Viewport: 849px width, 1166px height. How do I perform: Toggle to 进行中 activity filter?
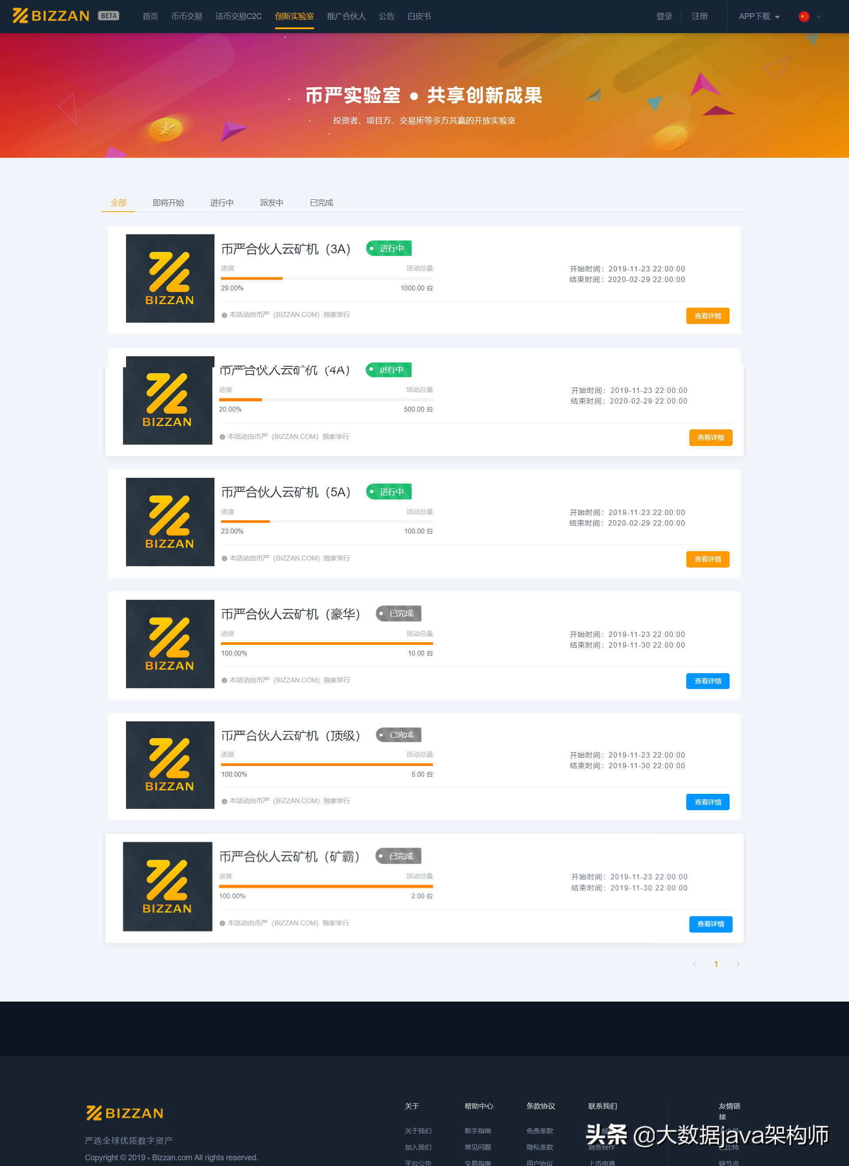click(x=221, y=202)
